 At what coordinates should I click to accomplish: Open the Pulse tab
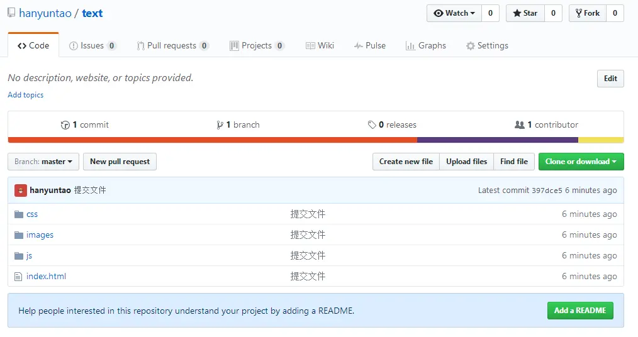pos(370,45)
